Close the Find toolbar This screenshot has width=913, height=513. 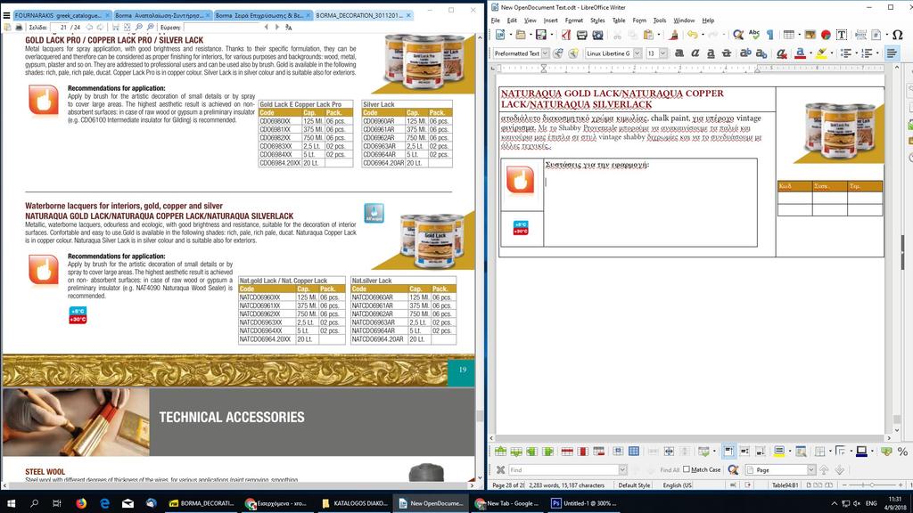click(x=500, y=470)
